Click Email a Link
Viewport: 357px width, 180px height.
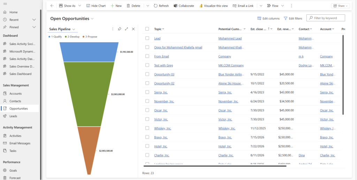click(244, 6)
